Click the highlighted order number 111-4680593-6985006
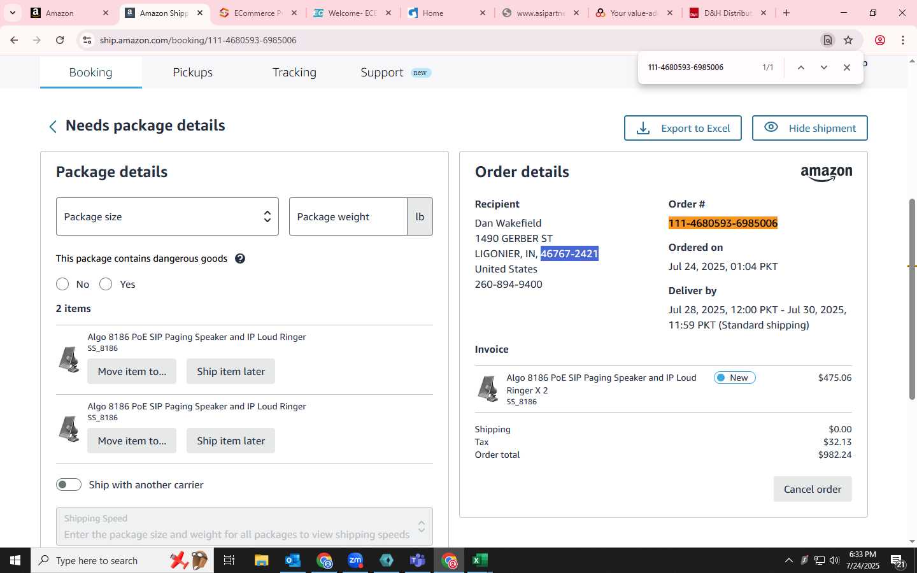The width and height of the screenshot is (917, 573). (723, 223)
